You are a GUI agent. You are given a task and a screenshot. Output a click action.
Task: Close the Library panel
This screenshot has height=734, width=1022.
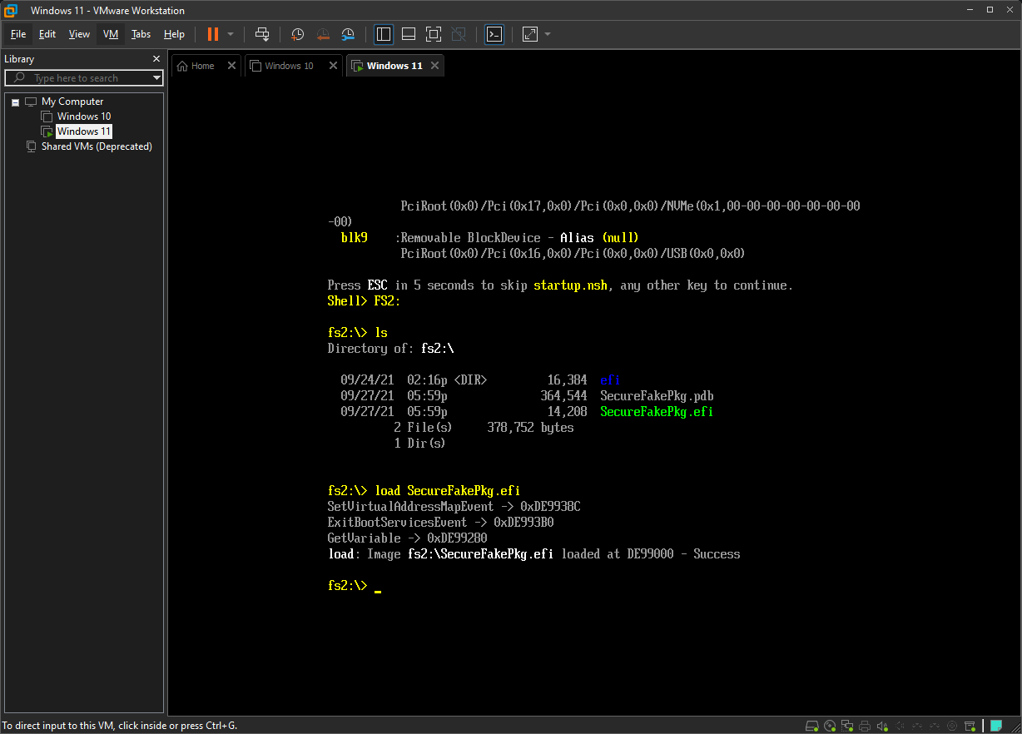pyautogui.click(x=156, y=59)
